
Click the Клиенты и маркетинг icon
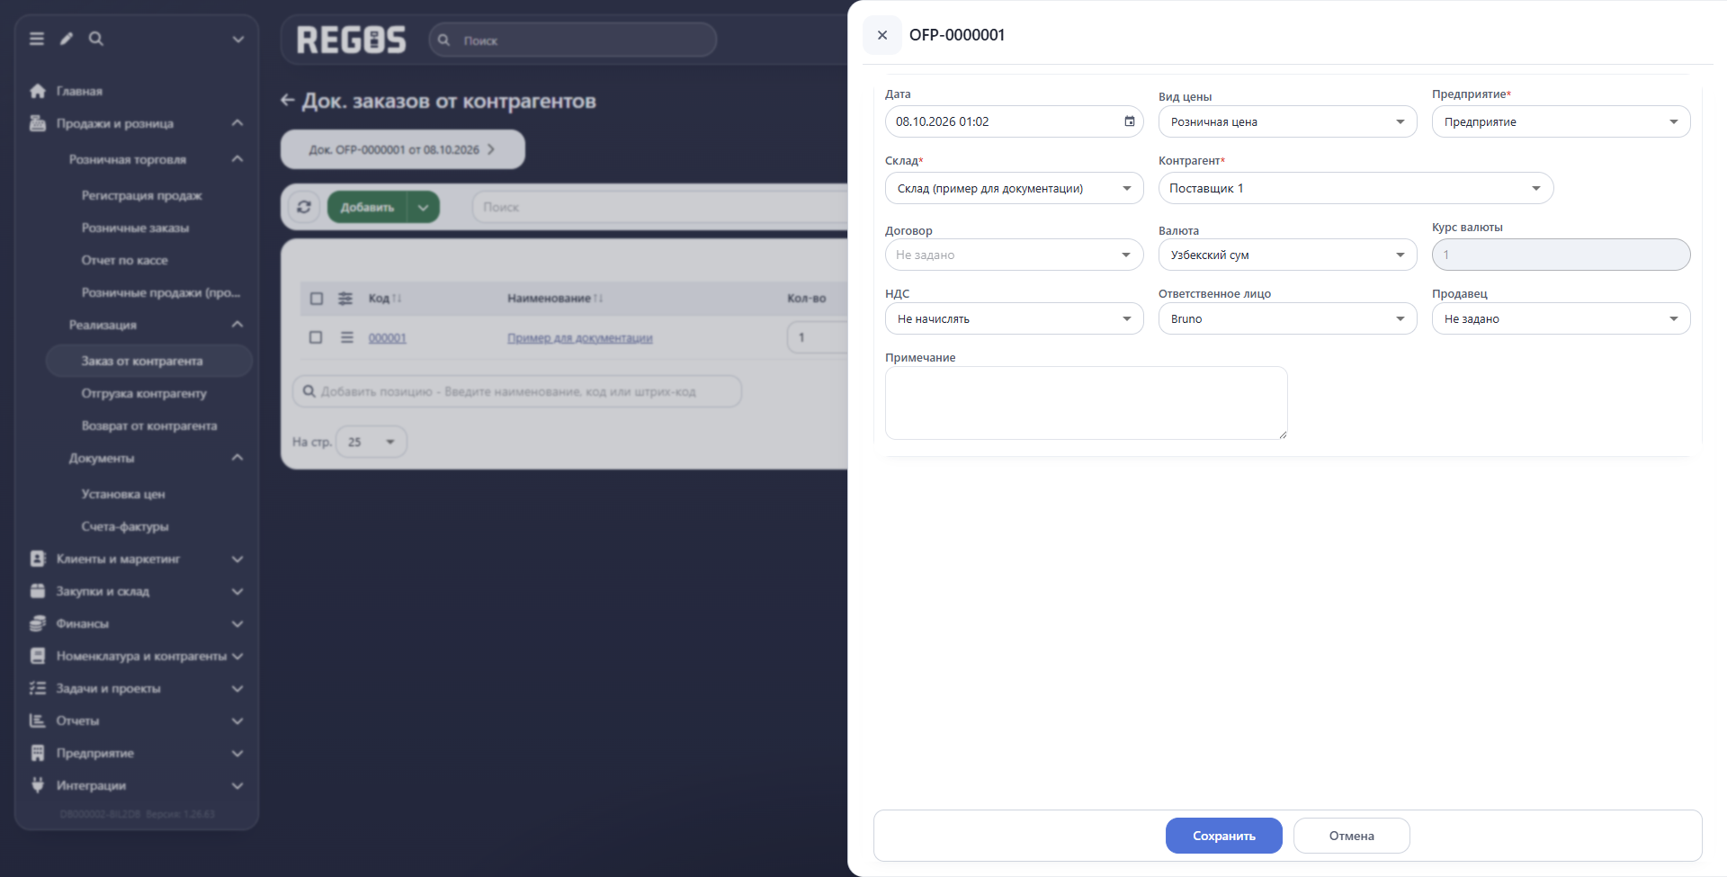[x=38, y=559]
